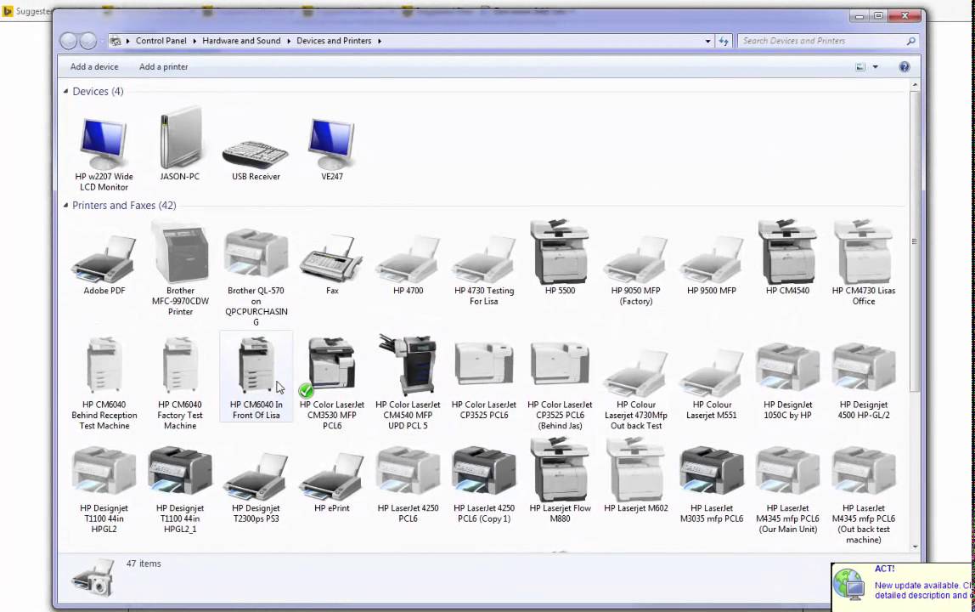
Task: Select the HP Designjet 4500 HP-GL/2 printer
Action: tap(863, 380)
